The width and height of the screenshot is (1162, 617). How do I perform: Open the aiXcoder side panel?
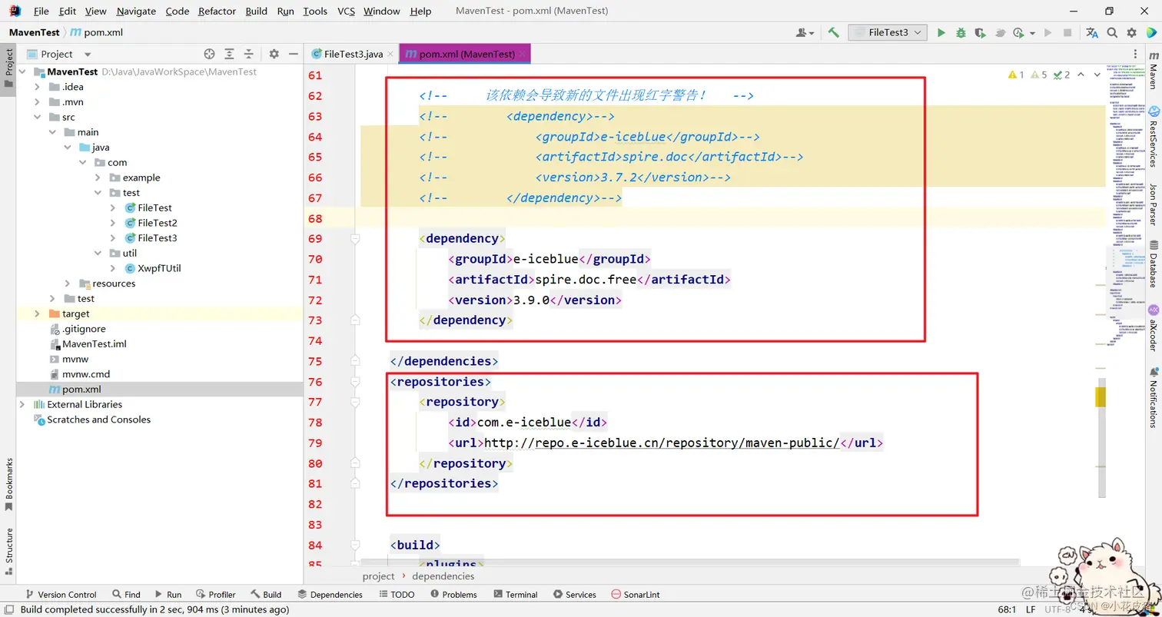click(x=1153, y=327)
